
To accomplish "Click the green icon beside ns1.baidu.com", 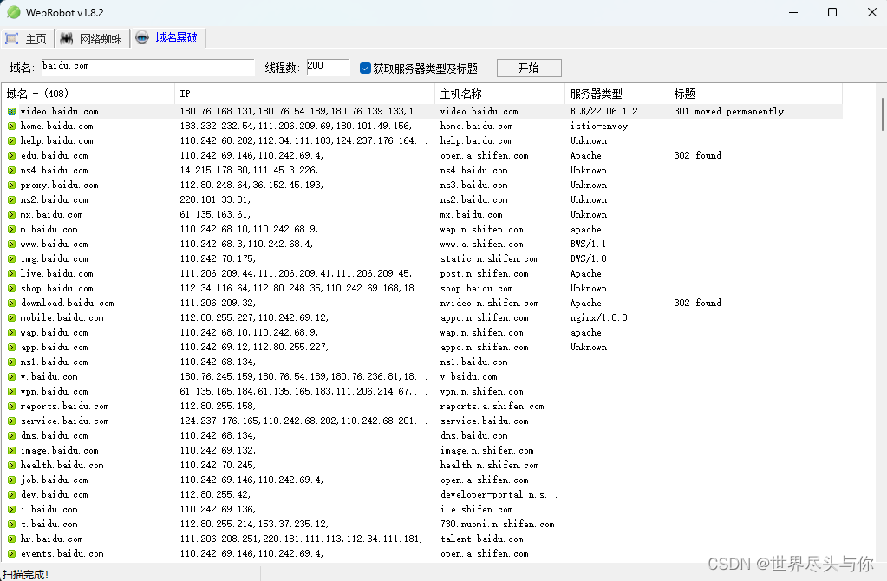I will pyautogui.click(x=11, y=362).
